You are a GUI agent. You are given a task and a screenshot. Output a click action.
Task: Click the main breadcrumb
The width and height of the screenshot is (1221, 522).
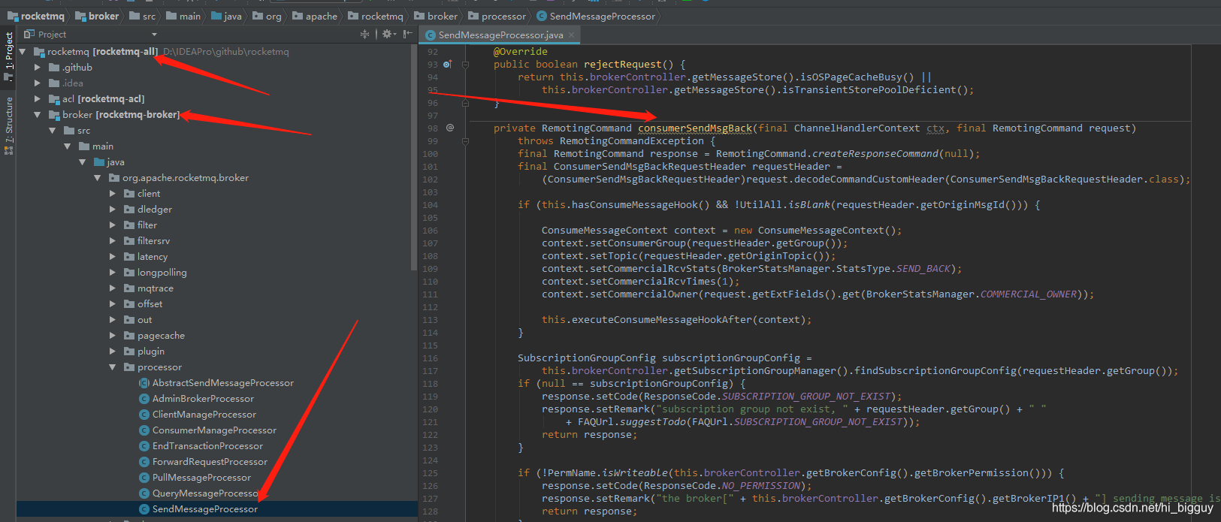(183, 16)
